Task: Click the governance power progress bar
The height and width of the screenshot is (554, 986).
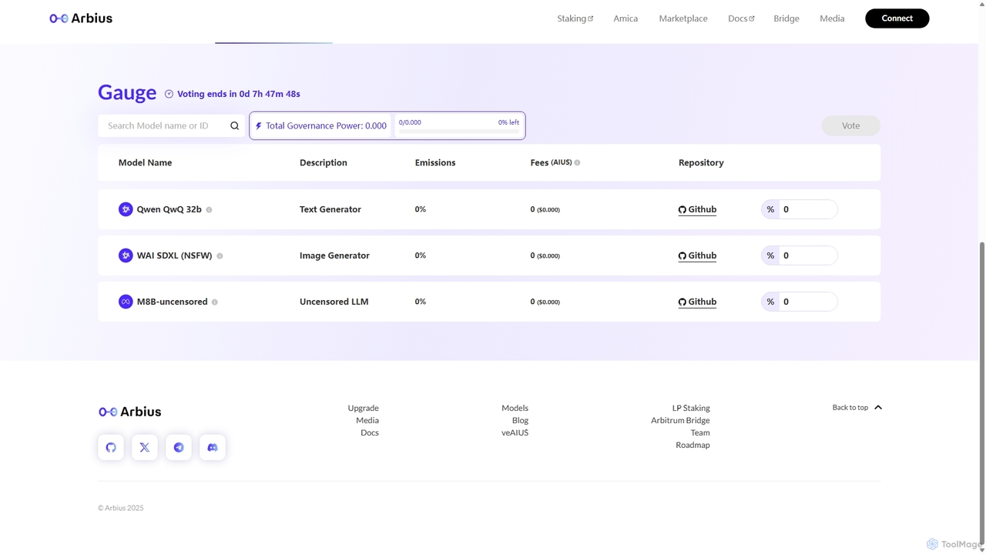Action: point(459,131)
